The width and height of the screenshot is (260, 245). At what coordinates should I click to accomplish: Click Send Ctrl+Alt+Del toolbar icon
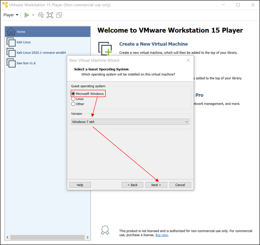[41, 15]
